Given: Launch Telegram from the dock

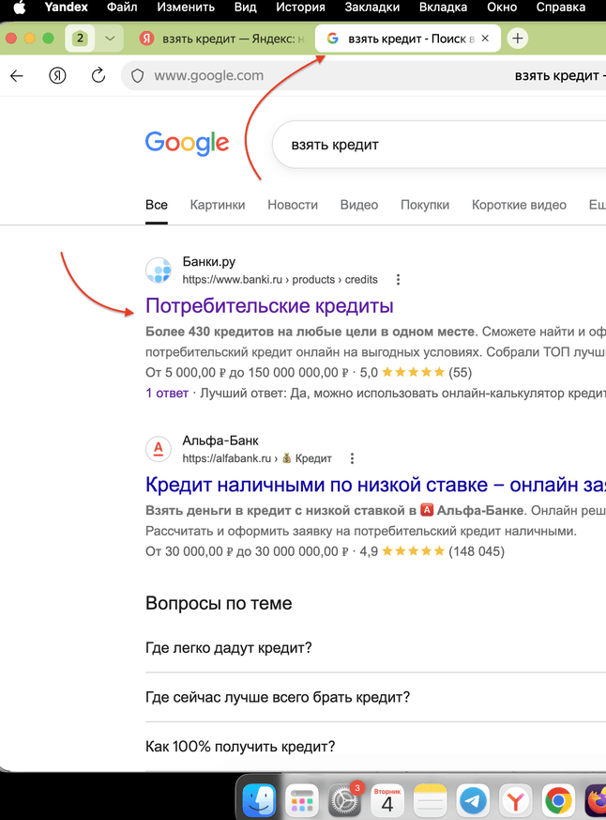Looking at the screenshot, I should pyautogui.click(x=474, y=800).
